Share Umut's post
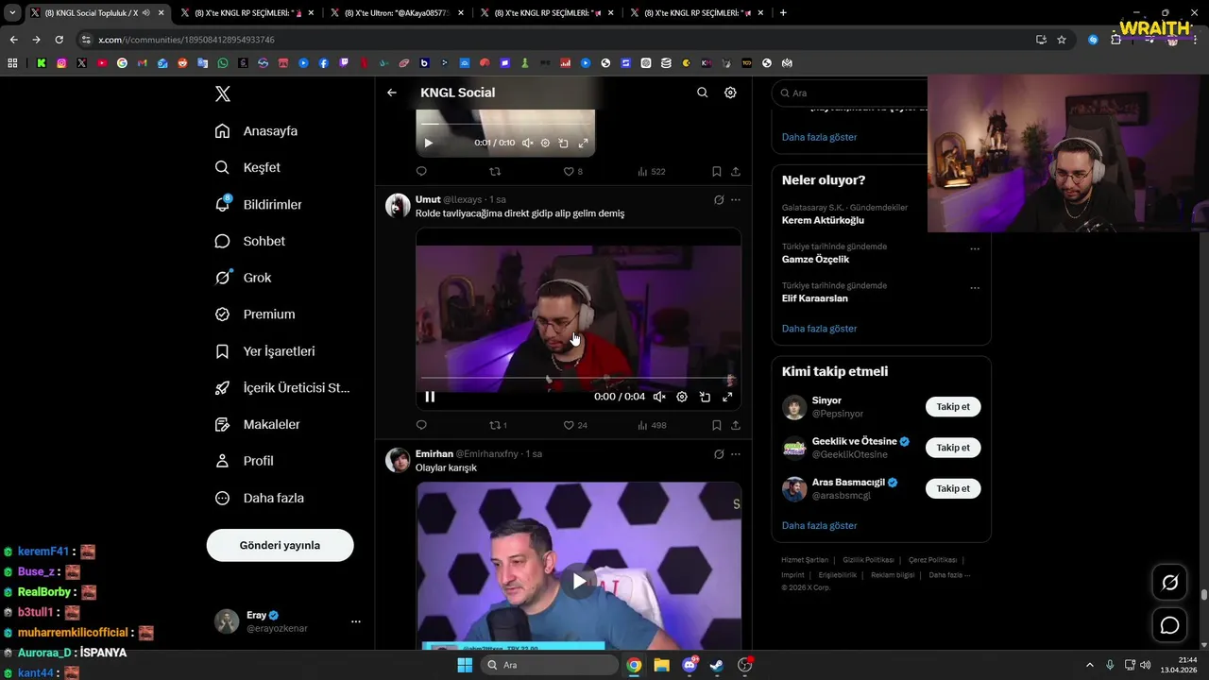Viewport: 1209px width, 680px height. [x=735, y=425]
